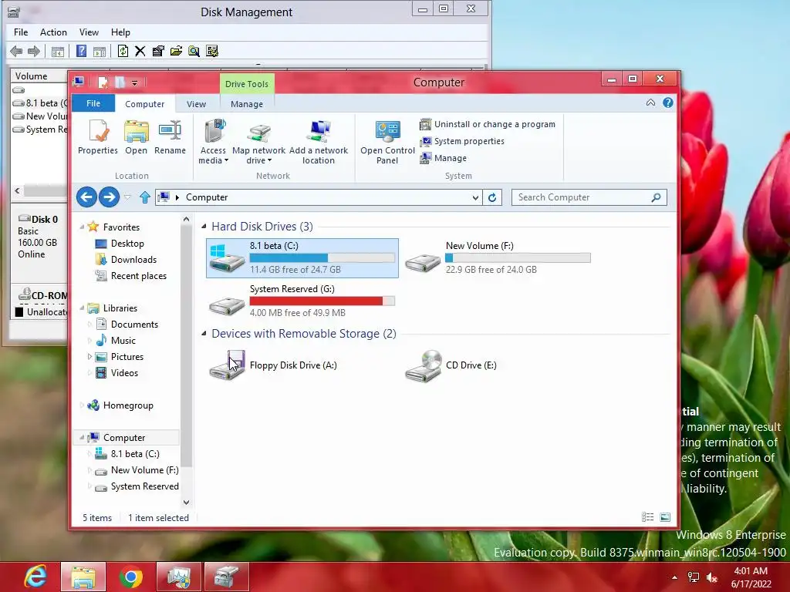Collapse Devices with Removable Storage group
This screenshot has height=592, width=790.
click(x=204, y=334)
